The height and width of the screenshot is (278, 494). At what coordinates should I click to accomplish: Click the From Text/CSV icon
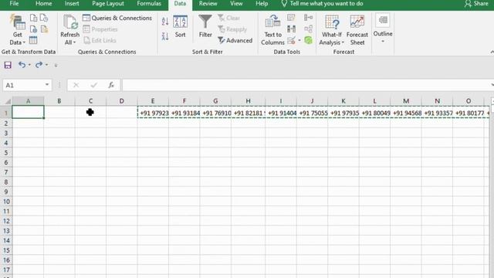pyautogui.click(x=33, y=18)
